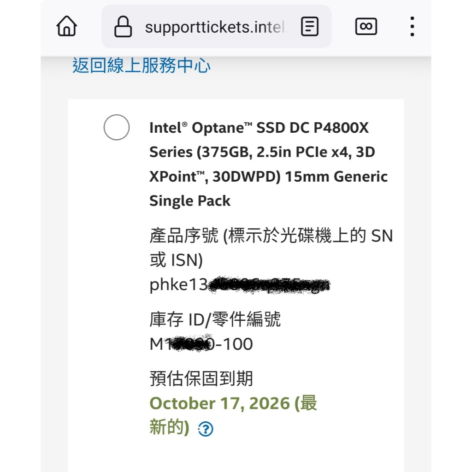Viewport: 472px width, 472px height.
Task: Tap the browser home icon
Action: [67, 26]
